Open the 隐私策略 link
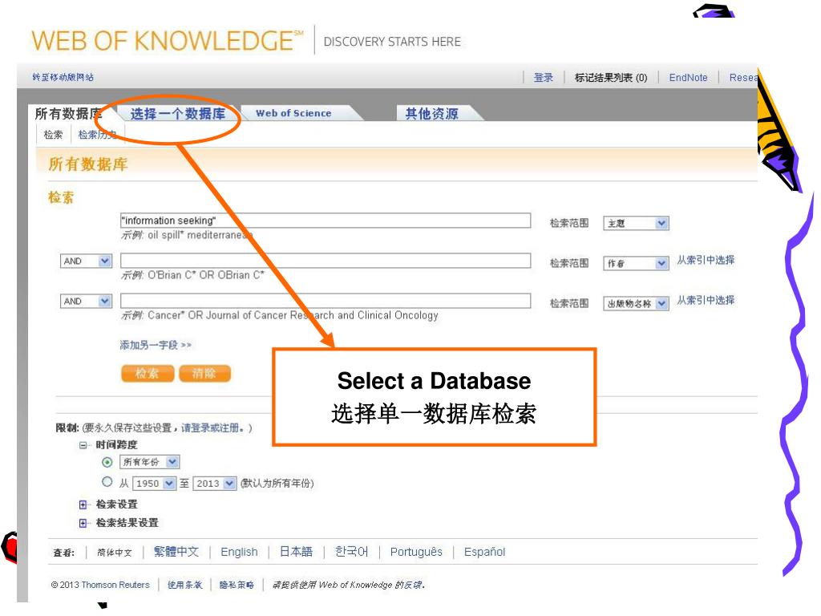 point(237,585)
